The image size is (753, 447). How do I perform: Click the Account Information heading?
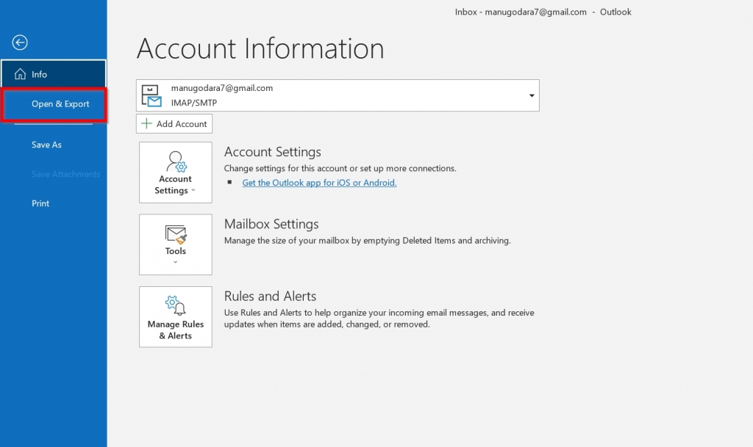[x=260, y=48]
